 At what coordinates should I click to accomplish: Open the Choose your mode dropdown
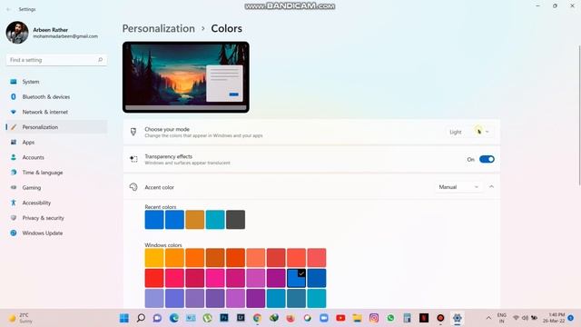469,132
